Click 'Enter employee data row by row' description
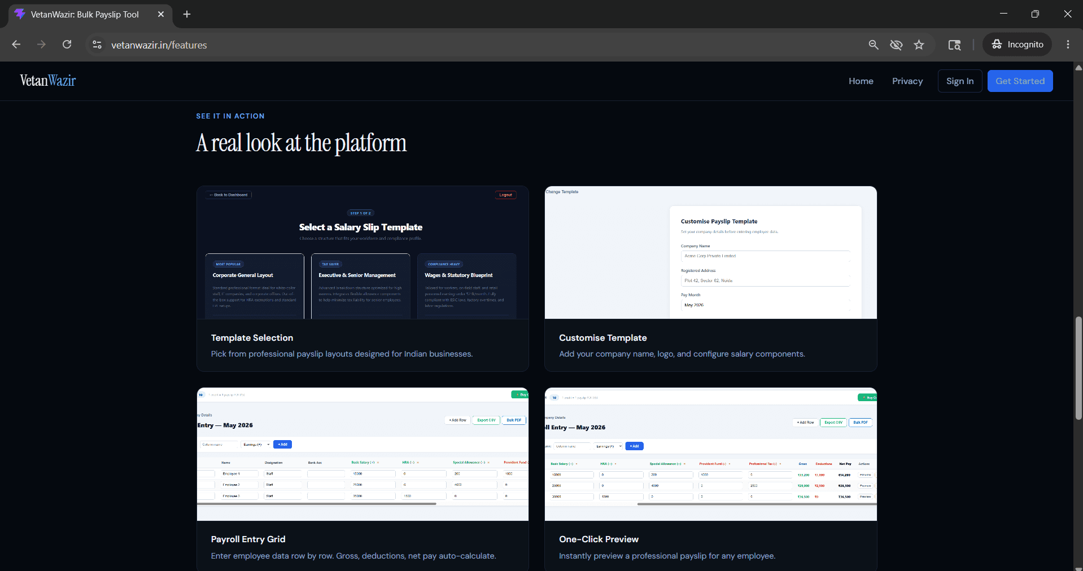 click(x=353, y=556)
